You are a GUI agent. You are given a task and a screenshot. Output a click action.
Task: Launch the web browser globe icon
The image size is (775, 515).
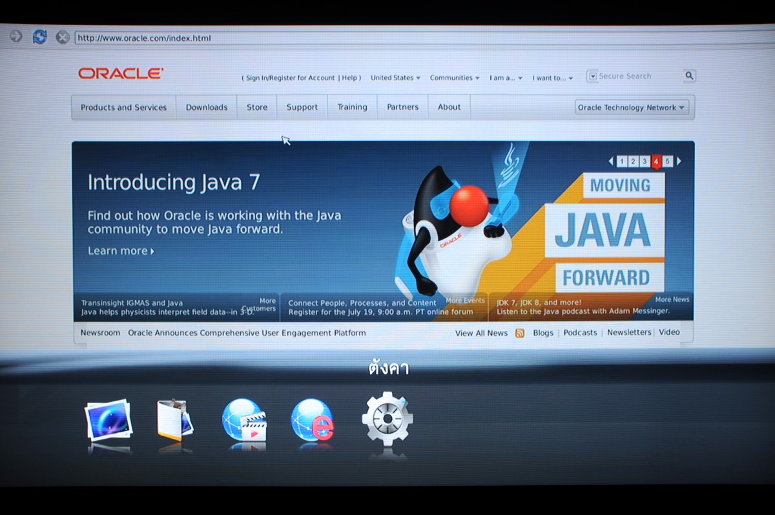(313, 420)
